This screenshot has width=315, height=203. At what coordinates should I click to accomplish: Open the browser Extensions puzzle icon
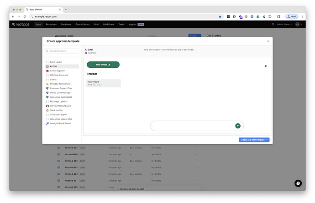(x=270, y=17)
